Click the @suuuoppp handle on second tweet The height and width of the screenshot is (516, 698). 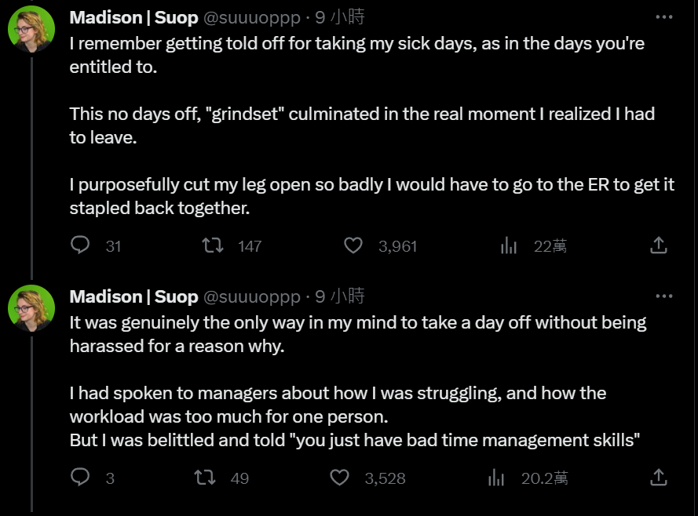(251, 296)
